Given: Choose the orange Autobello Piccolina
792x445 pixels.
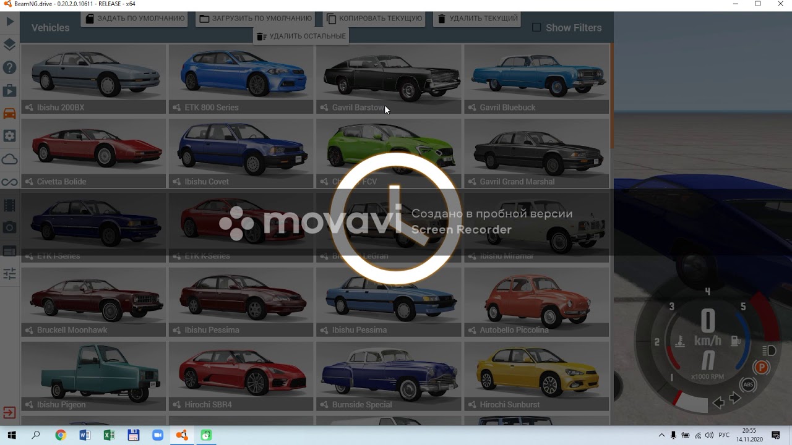Looking at the screenshot, I should pyautogui.click(x=536, y=302).
